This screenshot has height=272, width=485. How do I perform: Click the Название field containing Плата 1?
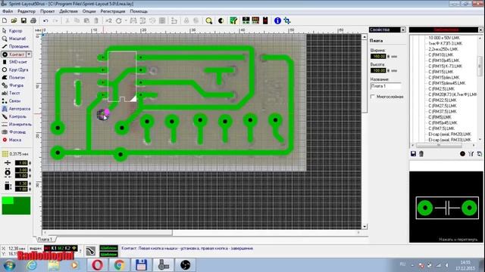(x=386, y=86)
